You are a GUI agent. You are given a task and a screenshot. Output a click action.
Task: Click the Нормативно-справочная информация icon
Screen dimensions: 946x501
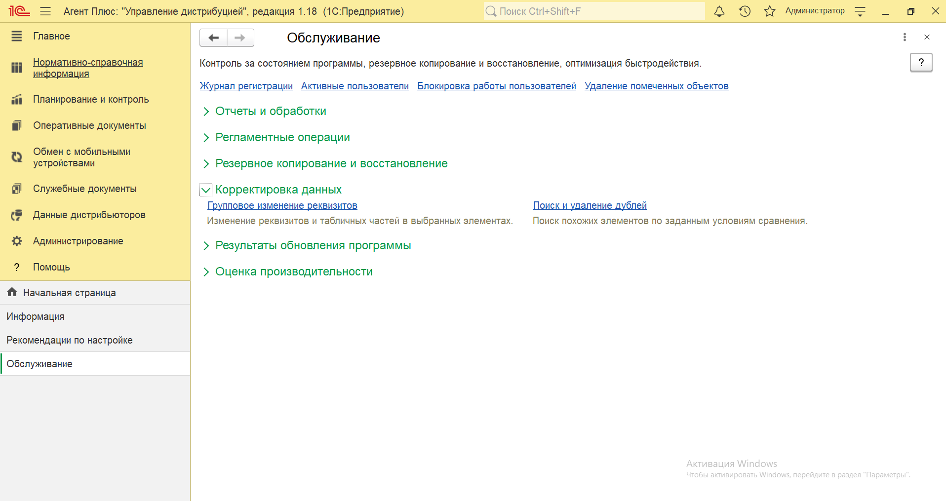click(17, 68)
